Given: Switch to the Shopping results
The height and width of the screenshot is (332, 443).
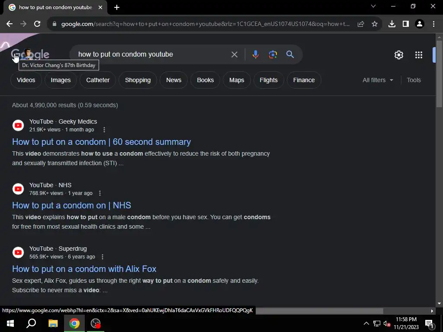Looking at the screenshot, I should coord(138,80).
